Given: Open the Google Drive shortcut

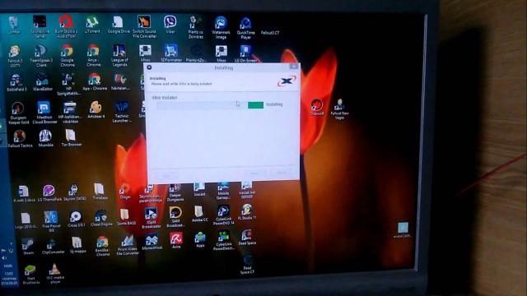Looking at the screenshot, I should (x=118, y=25).
